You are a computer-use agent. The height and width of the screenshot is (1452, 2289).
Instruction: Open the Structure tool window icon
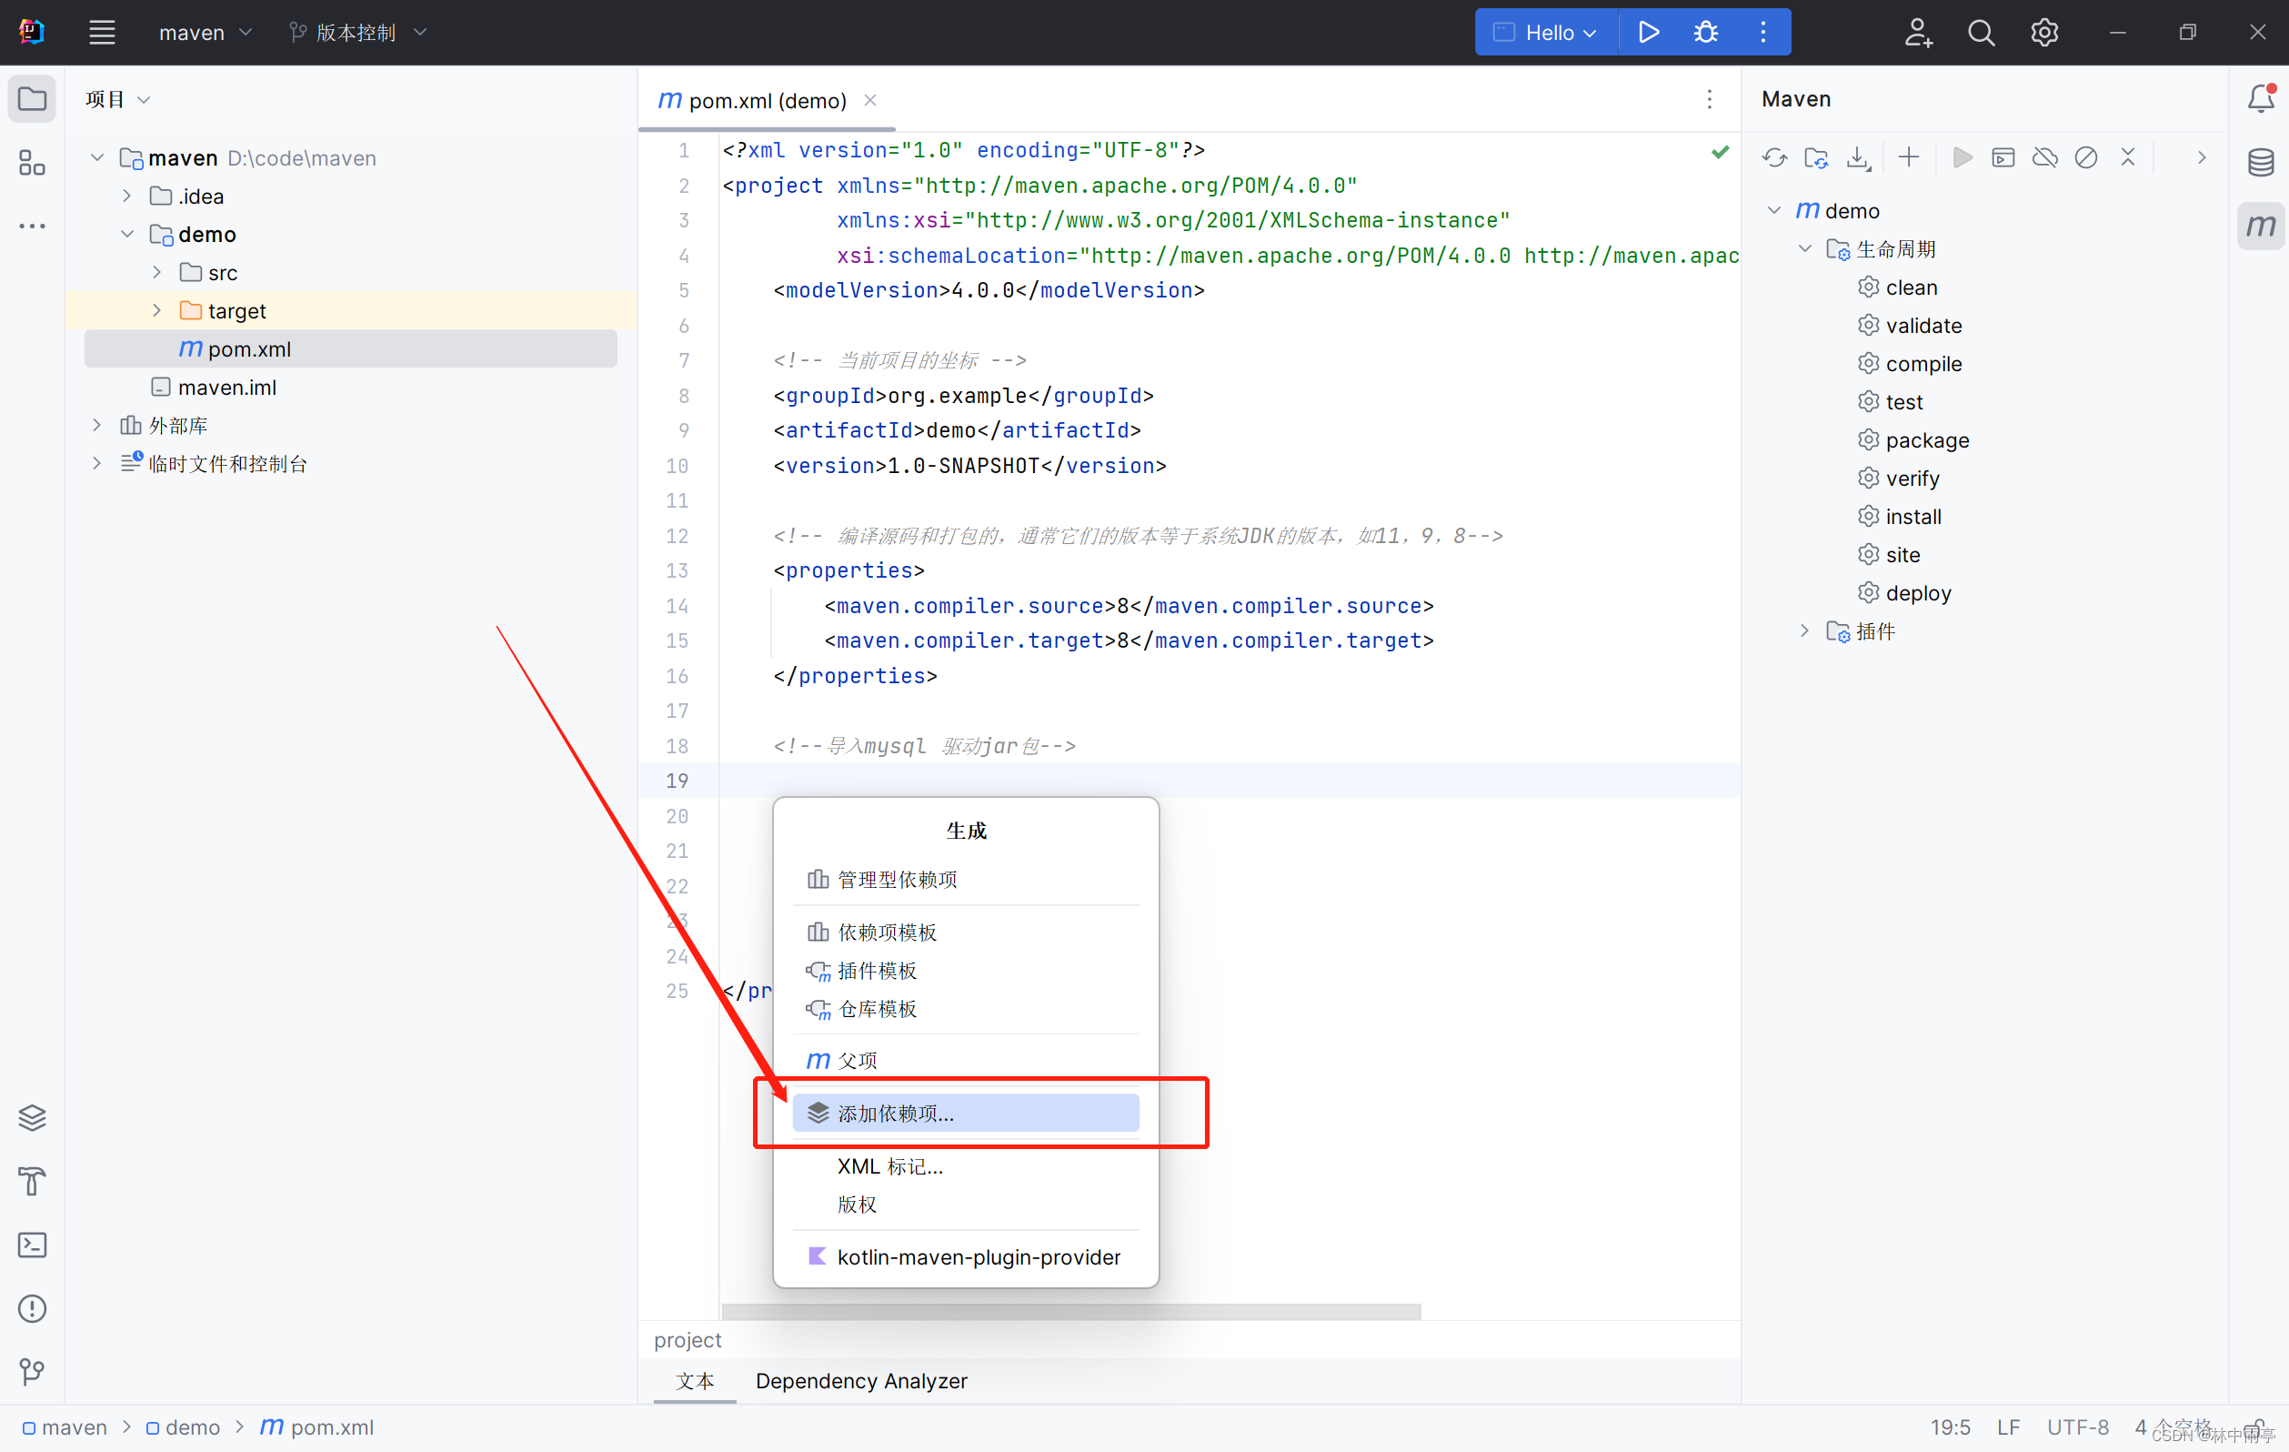(33, 163)
